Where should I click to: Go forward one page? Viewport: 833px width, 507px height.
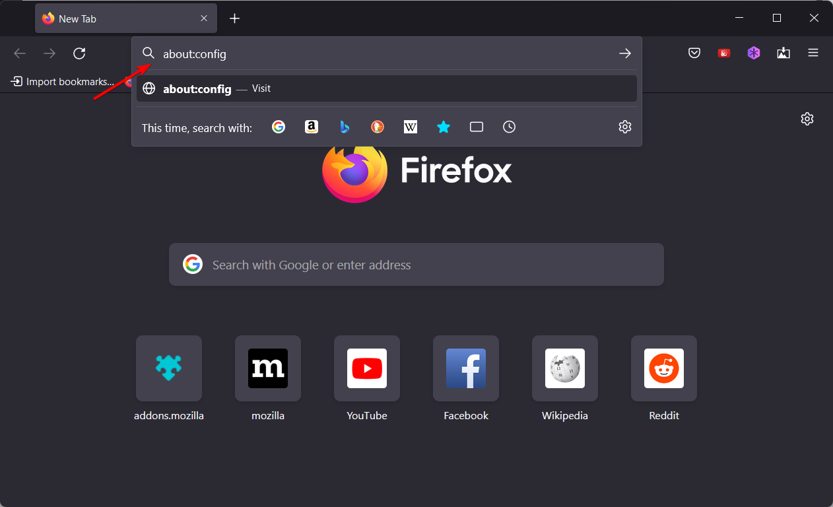click(x=50, y=53)
